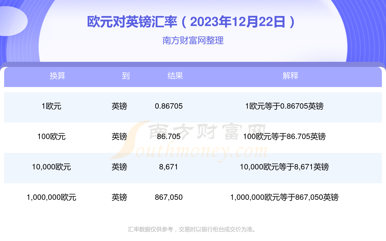Click the text 100欧元等于86.705英镑
This screenshot has width=386, height=241.
[x=284, y=136]
